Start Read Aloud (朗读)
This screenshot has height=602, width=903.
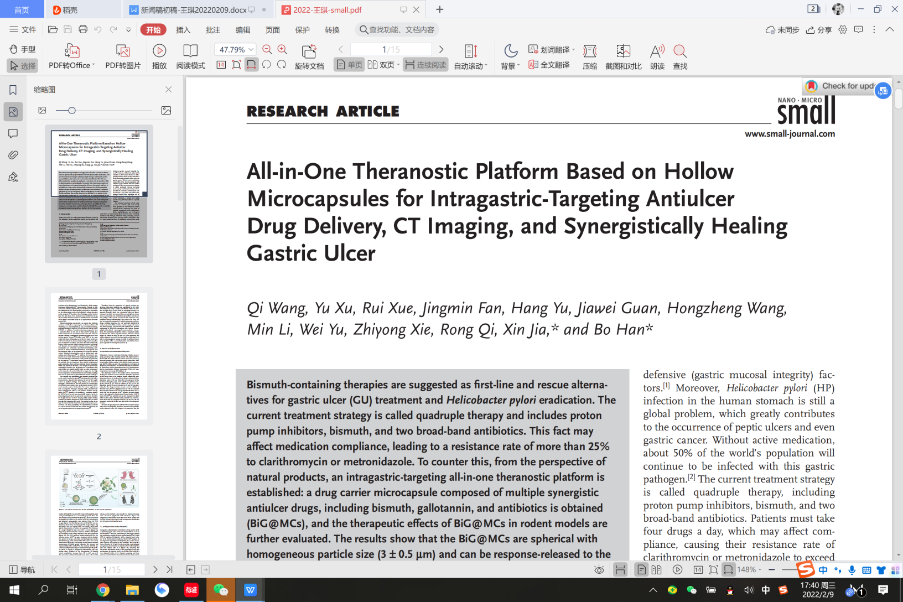[657, 57]
